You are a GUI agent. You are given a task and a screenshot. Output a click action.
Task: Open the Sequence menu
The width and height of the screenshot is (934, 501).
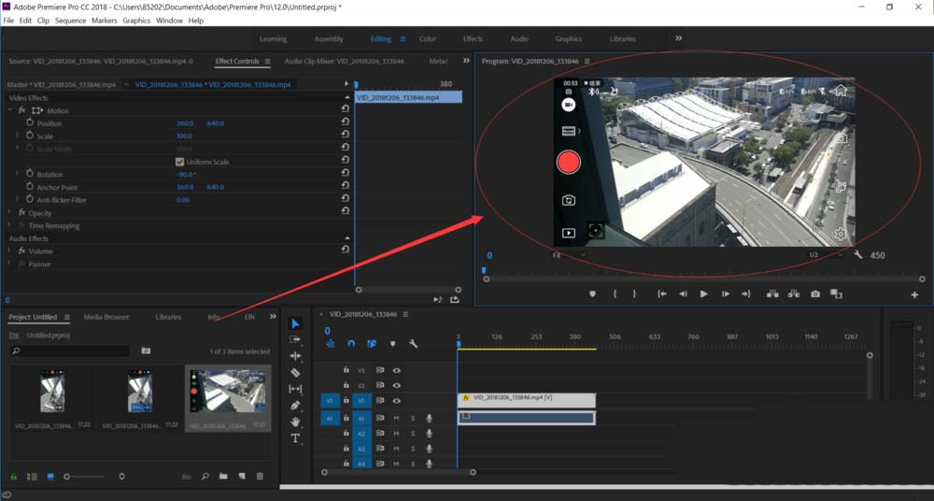[x=70, y=20]
